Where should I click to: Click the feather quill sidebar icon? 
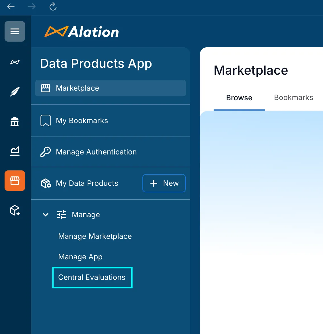coord(15,92)
